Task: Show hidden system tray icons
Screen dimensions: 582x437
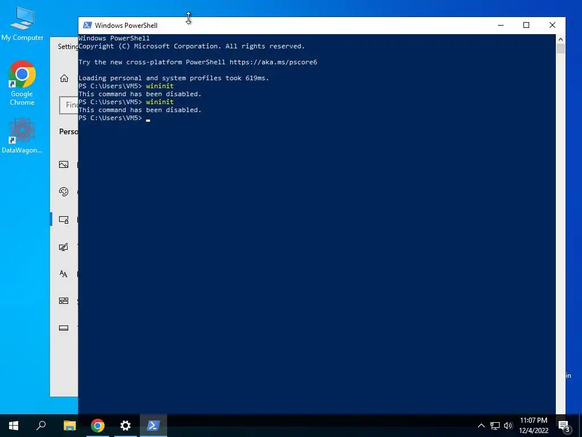Action: [x=481, y=426]
